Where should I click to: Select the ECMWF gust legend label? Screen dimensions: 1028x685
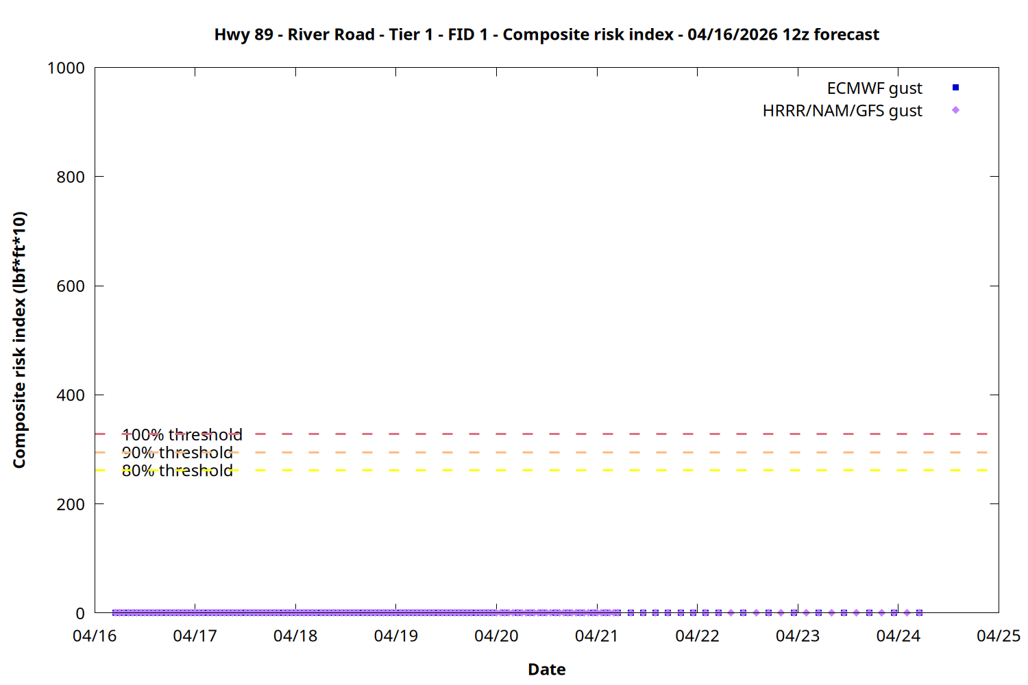[x=874, y=88]
